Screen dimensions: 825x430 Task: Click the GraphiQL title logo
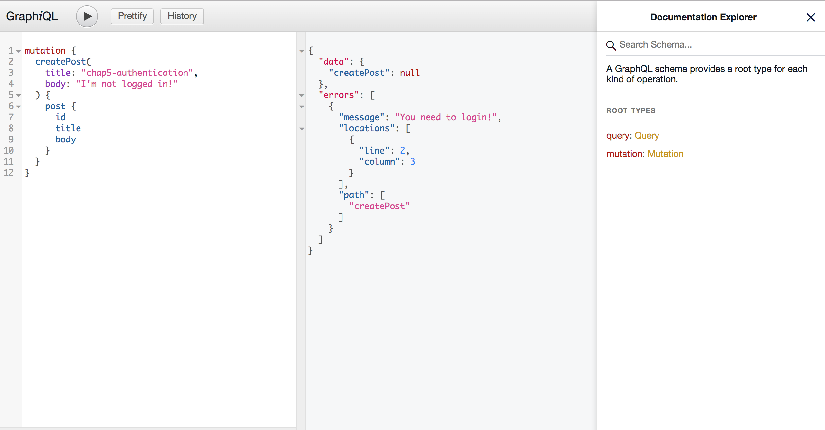32,16
